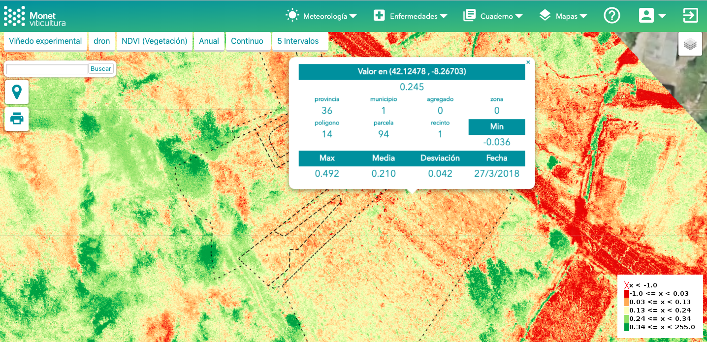
Task: Click the popup header Valor en coordinates
Action: [412, 72]
